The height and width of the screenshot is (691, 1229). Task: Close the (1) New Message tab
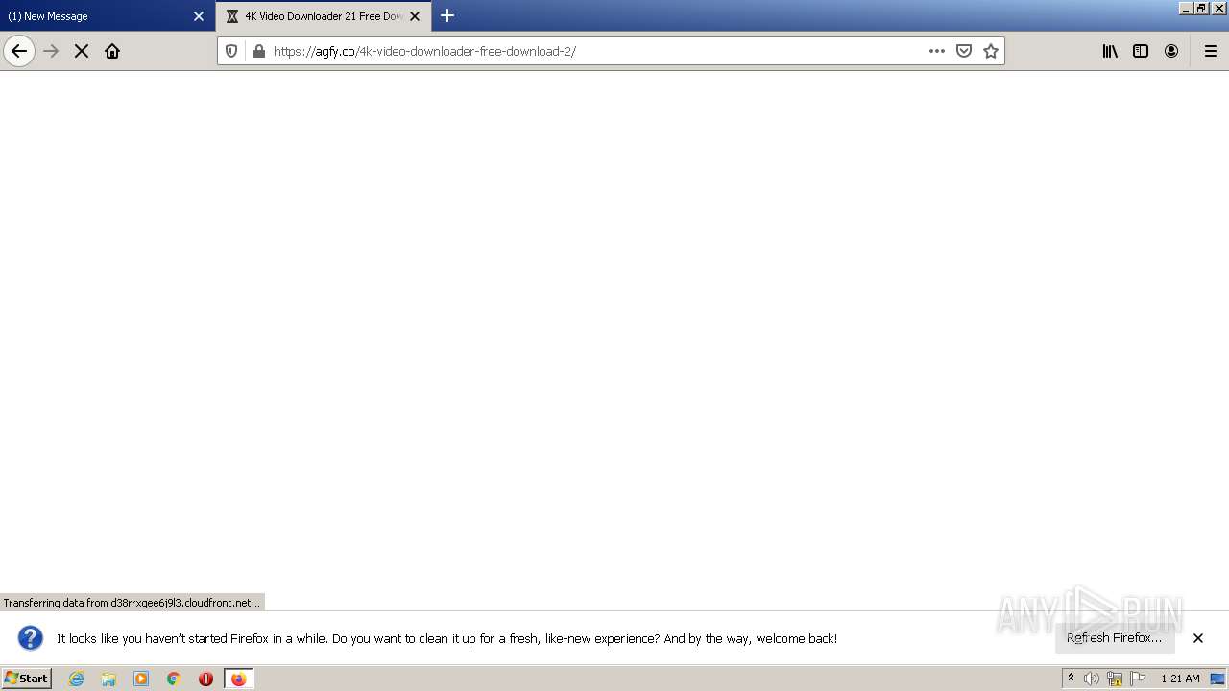click(x=199, y=16)
